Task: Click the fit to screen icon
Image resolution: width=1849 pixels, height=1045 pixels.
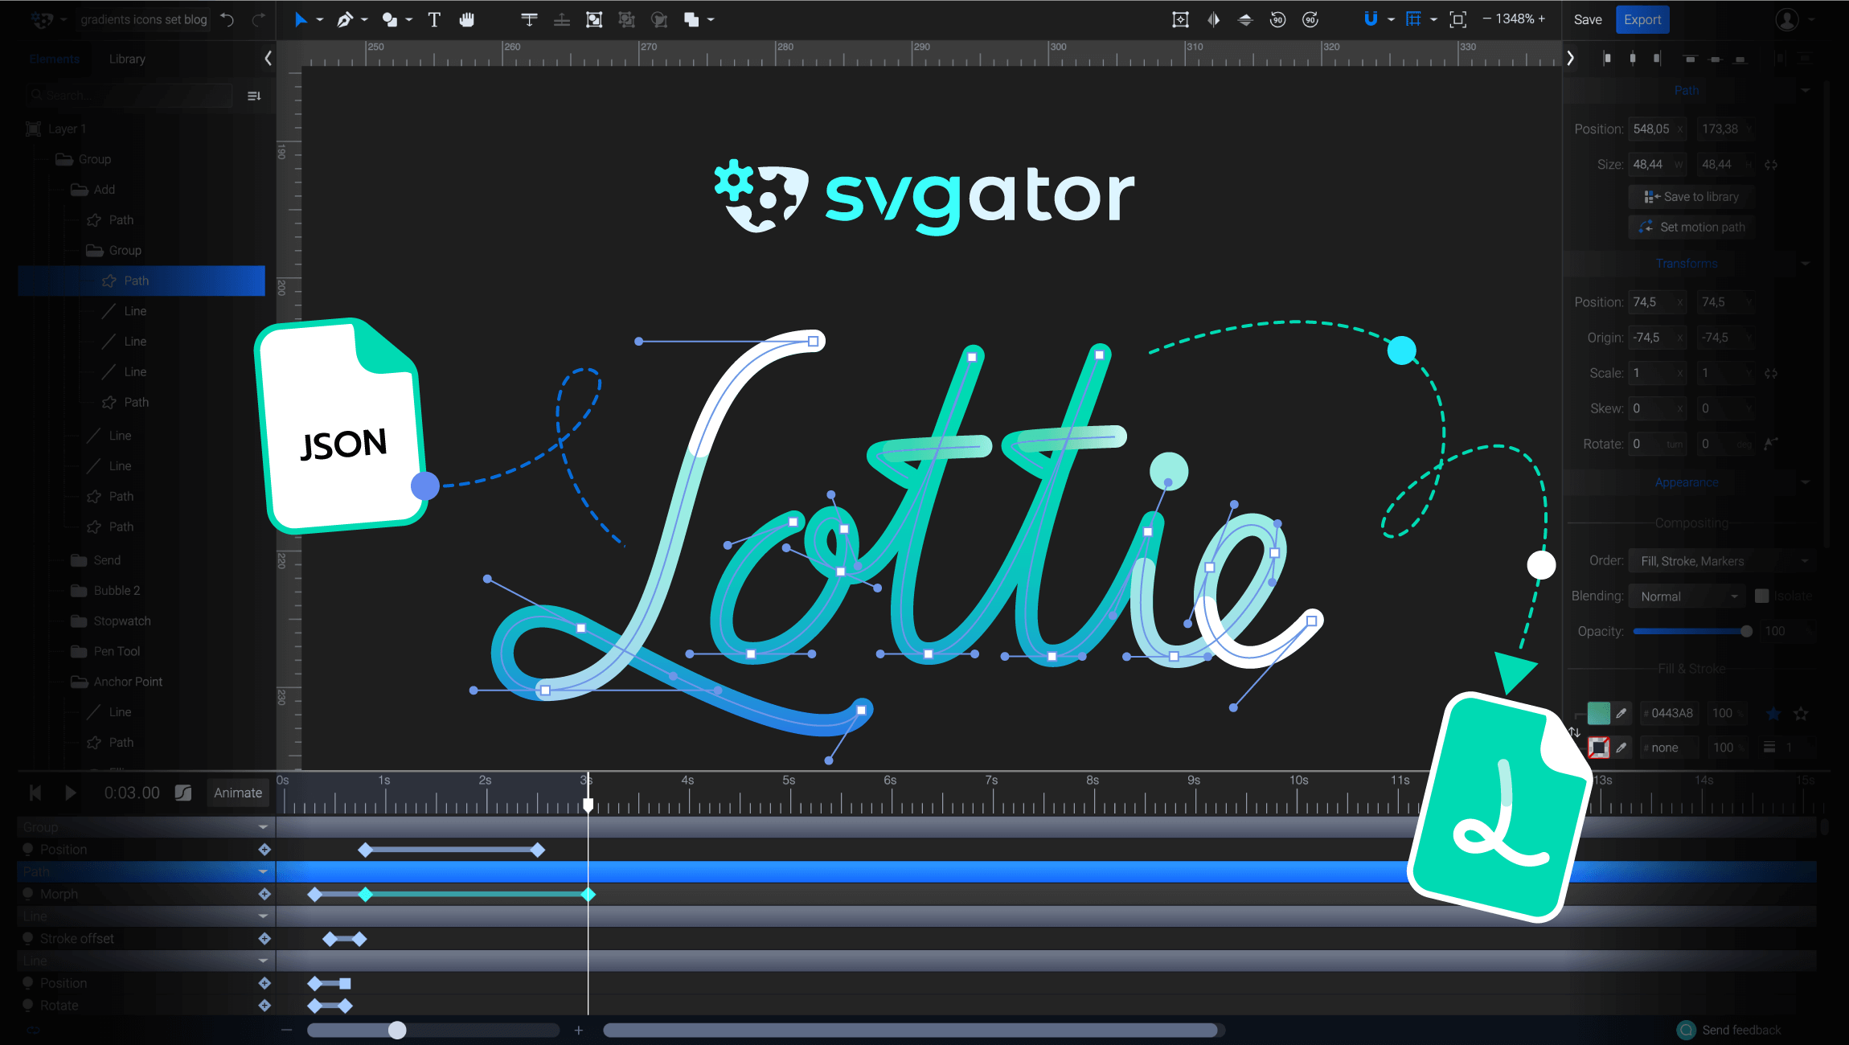Action: pyautogui.click(x=1457, y=20)
